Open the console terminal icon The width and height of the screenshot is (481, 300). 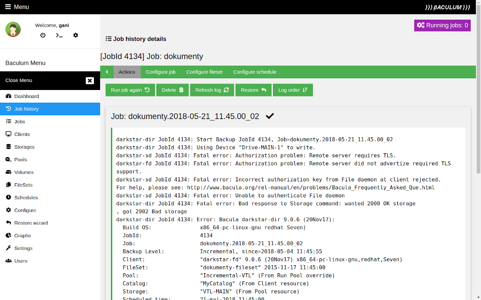(59, 35)
